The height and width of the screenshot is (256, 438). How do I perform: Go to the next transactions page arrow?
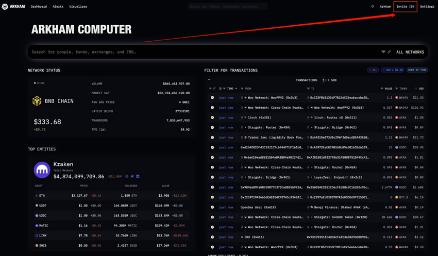pos(326,80)
